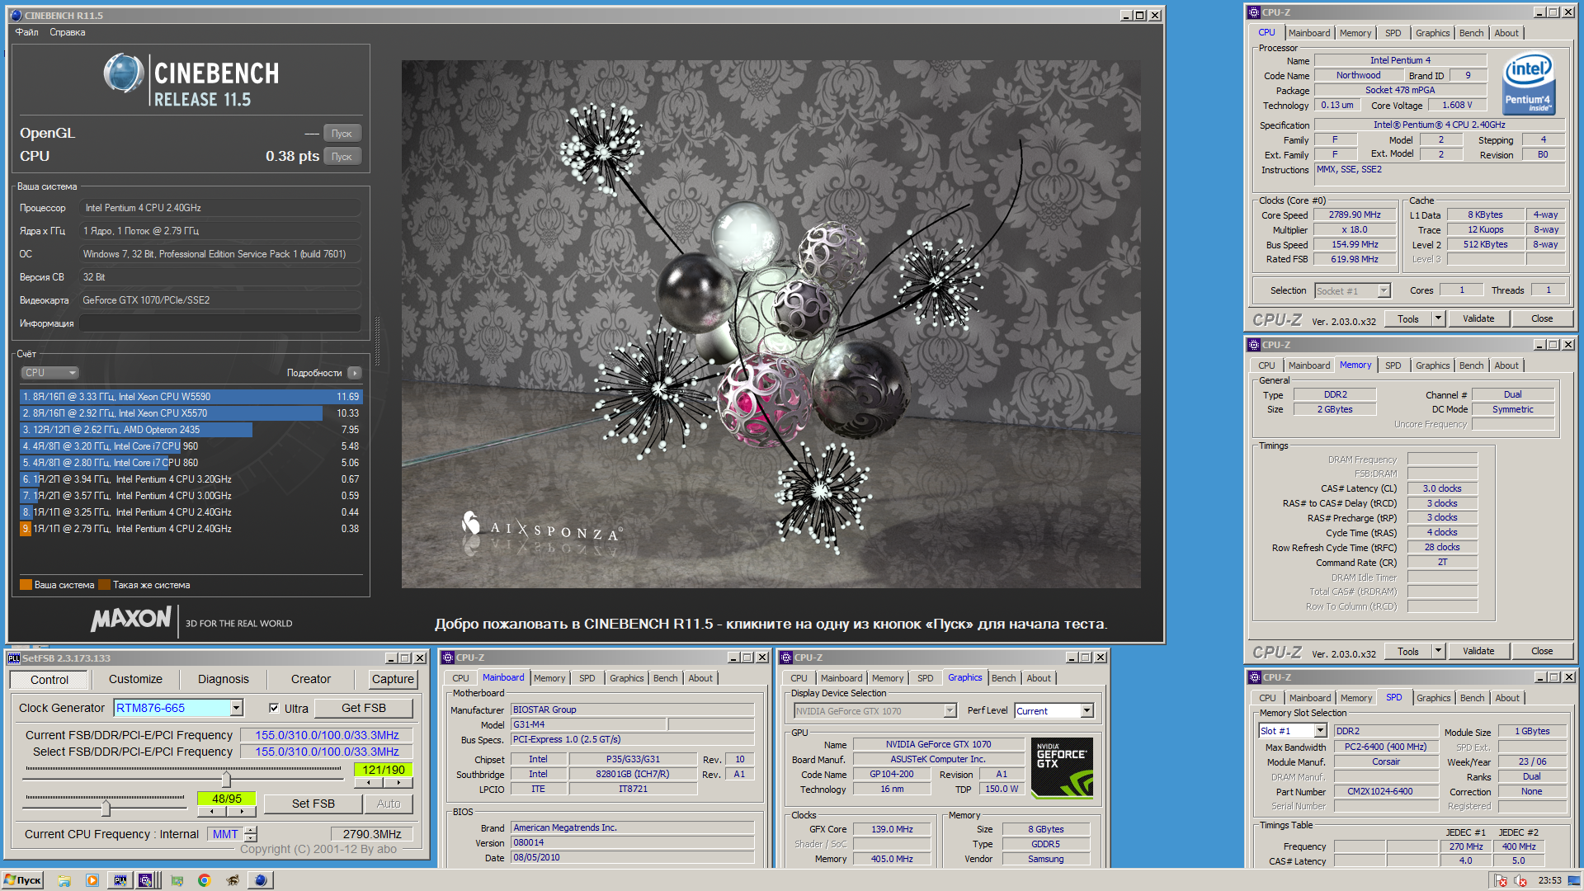Increase the 48/95 value with right arrow
Screen dimensions: 1584x891
(x=241, y=811)
